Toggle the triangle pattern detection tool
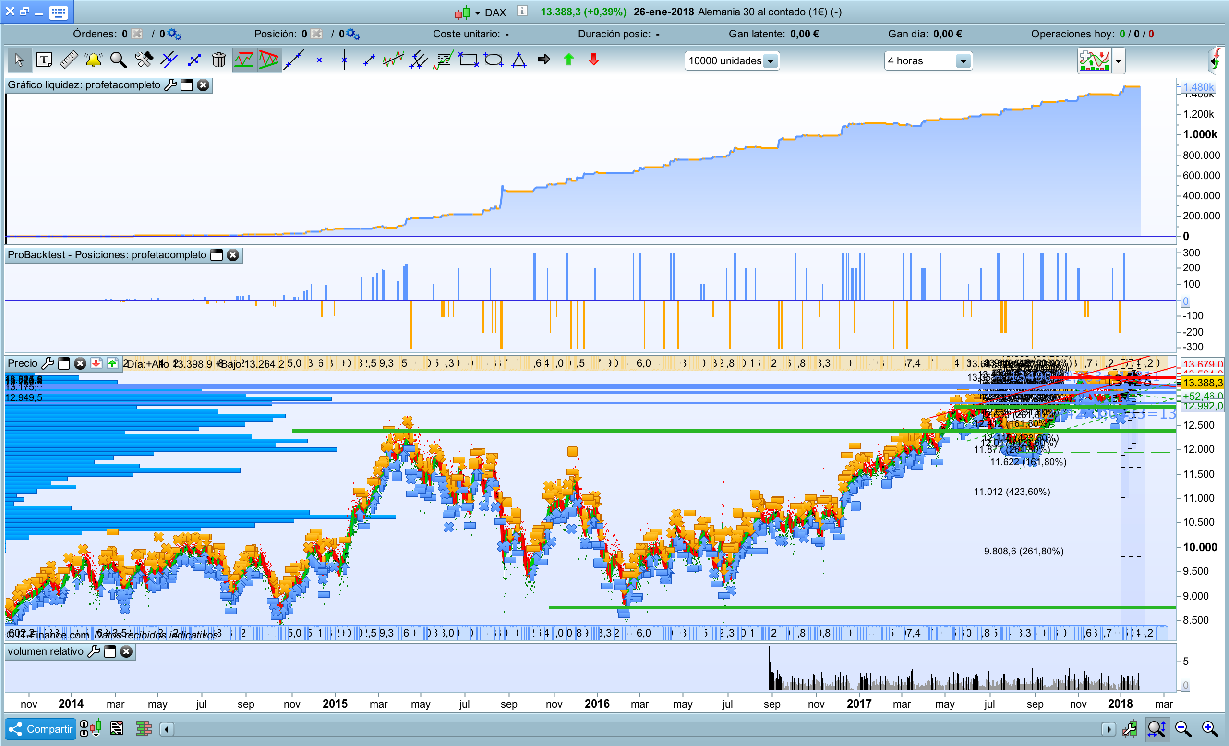1229x746 pixels. (x=269, y=60)
